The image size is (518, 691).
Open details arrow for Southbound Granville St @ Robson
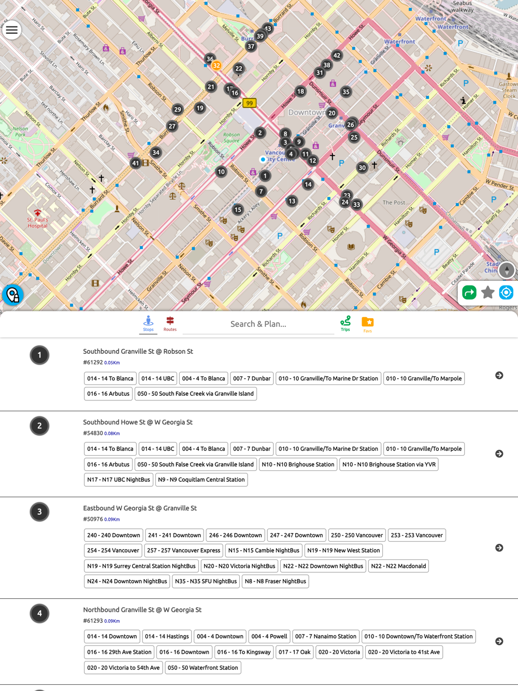click(x=499, y=375)
